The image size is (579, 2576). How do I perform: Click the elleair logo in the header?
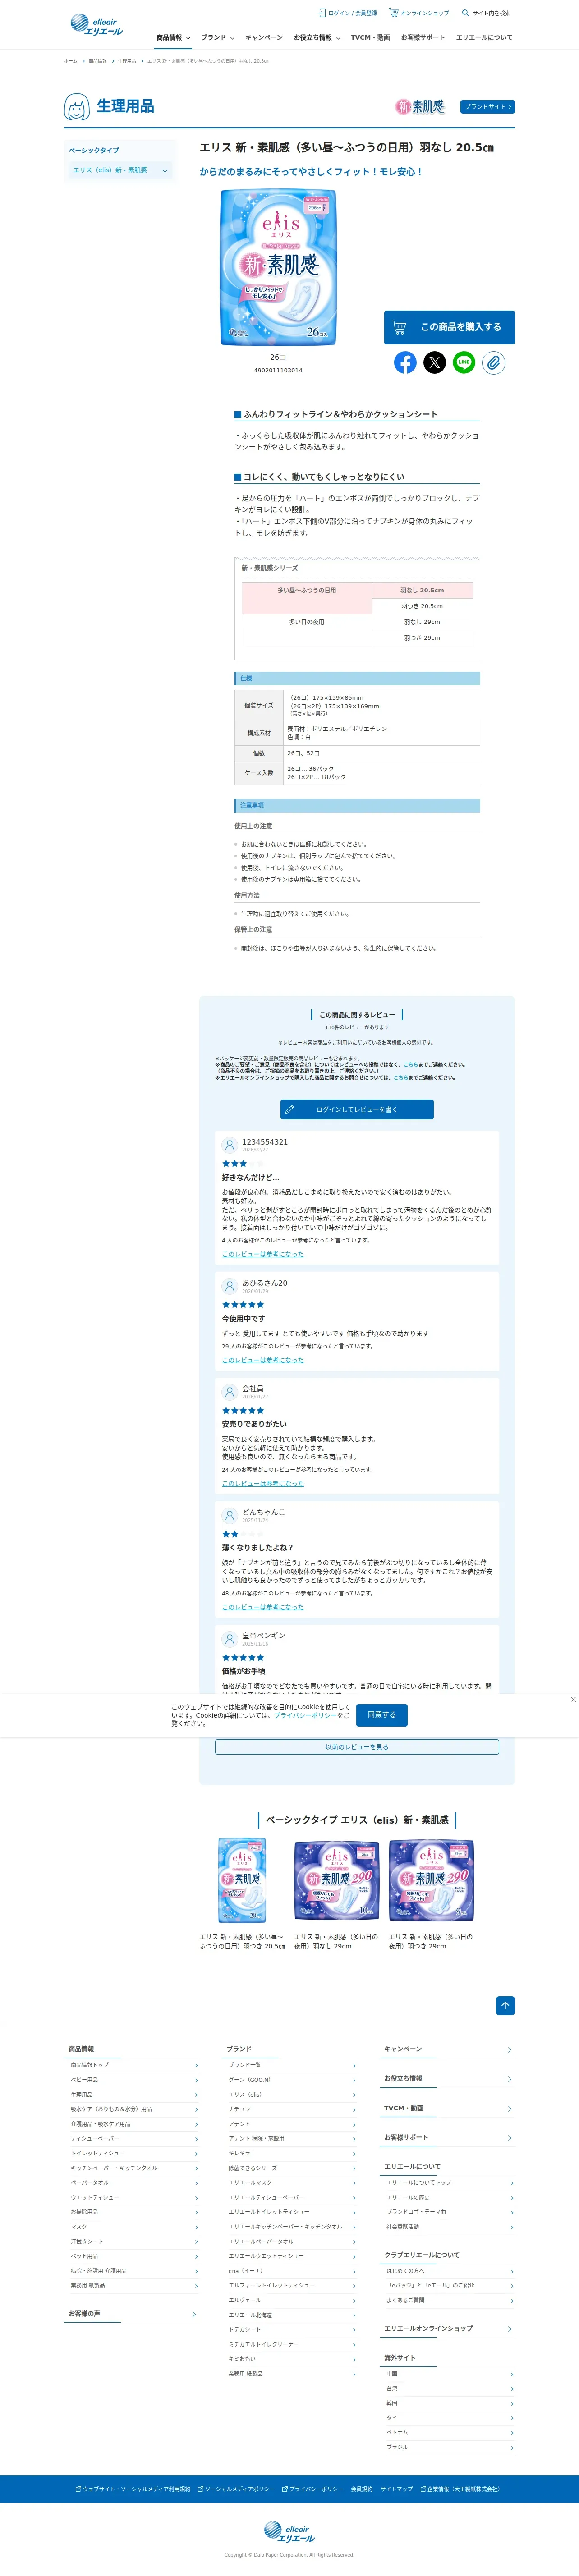click(x=97, y=25)
